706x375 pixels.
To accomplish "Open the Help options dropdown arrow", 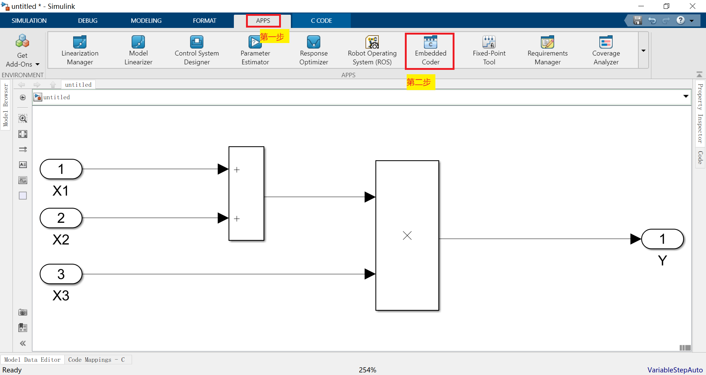I will click(x=692, y=21).
